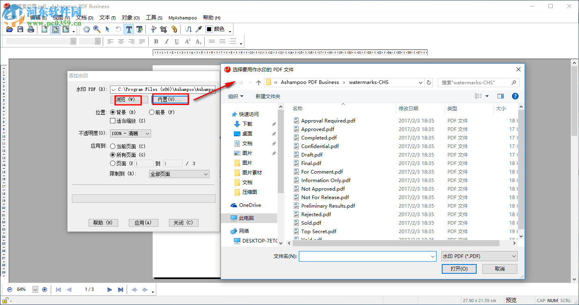Click 应用(A) button

click(x=143, y=223)
